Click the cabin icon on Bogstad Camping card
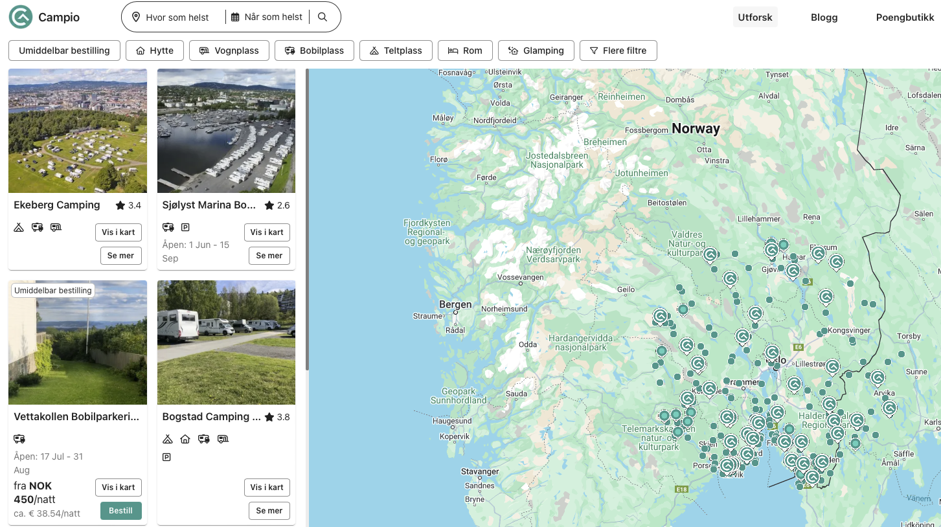This screenshot has width=941, height=527. tap(185, 439)
